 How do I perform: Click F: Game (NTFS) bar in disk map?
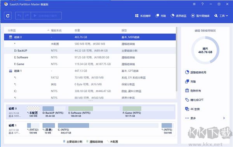point(148,108)
